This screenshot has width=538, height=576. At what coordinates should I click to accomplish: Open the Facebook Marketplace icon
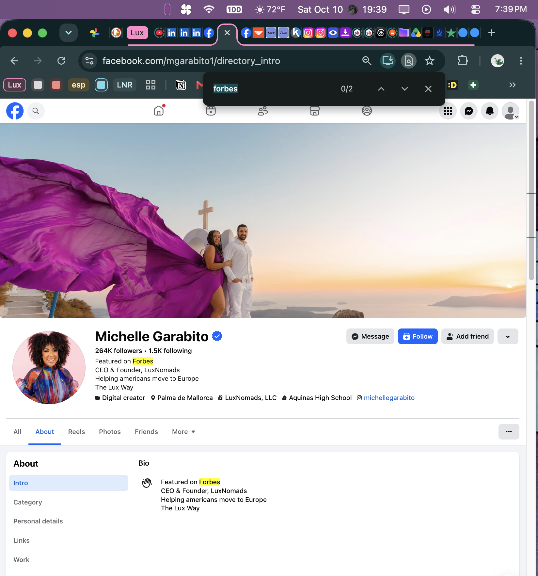[315, 111]
